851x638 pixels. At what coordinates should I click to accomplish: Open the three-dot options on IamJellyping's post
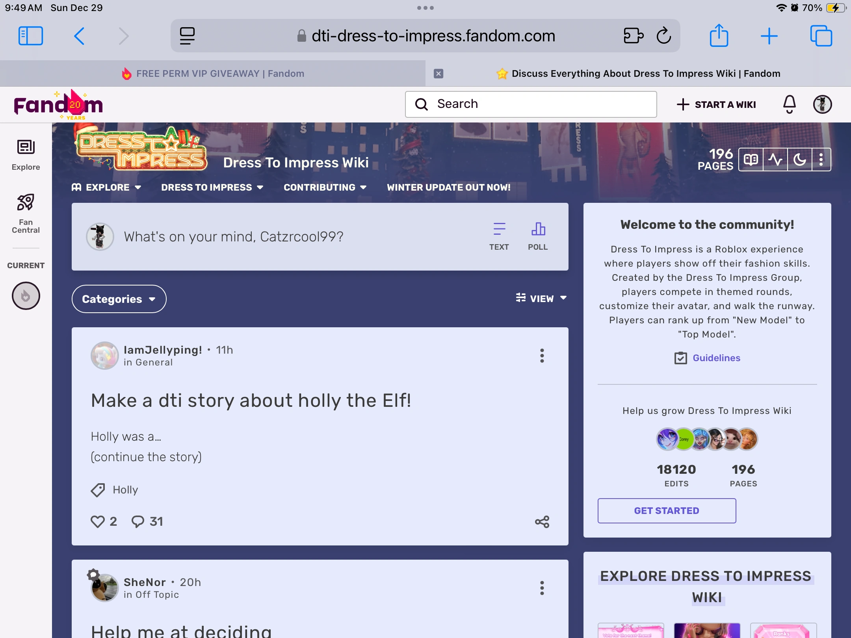coord(542,356)
